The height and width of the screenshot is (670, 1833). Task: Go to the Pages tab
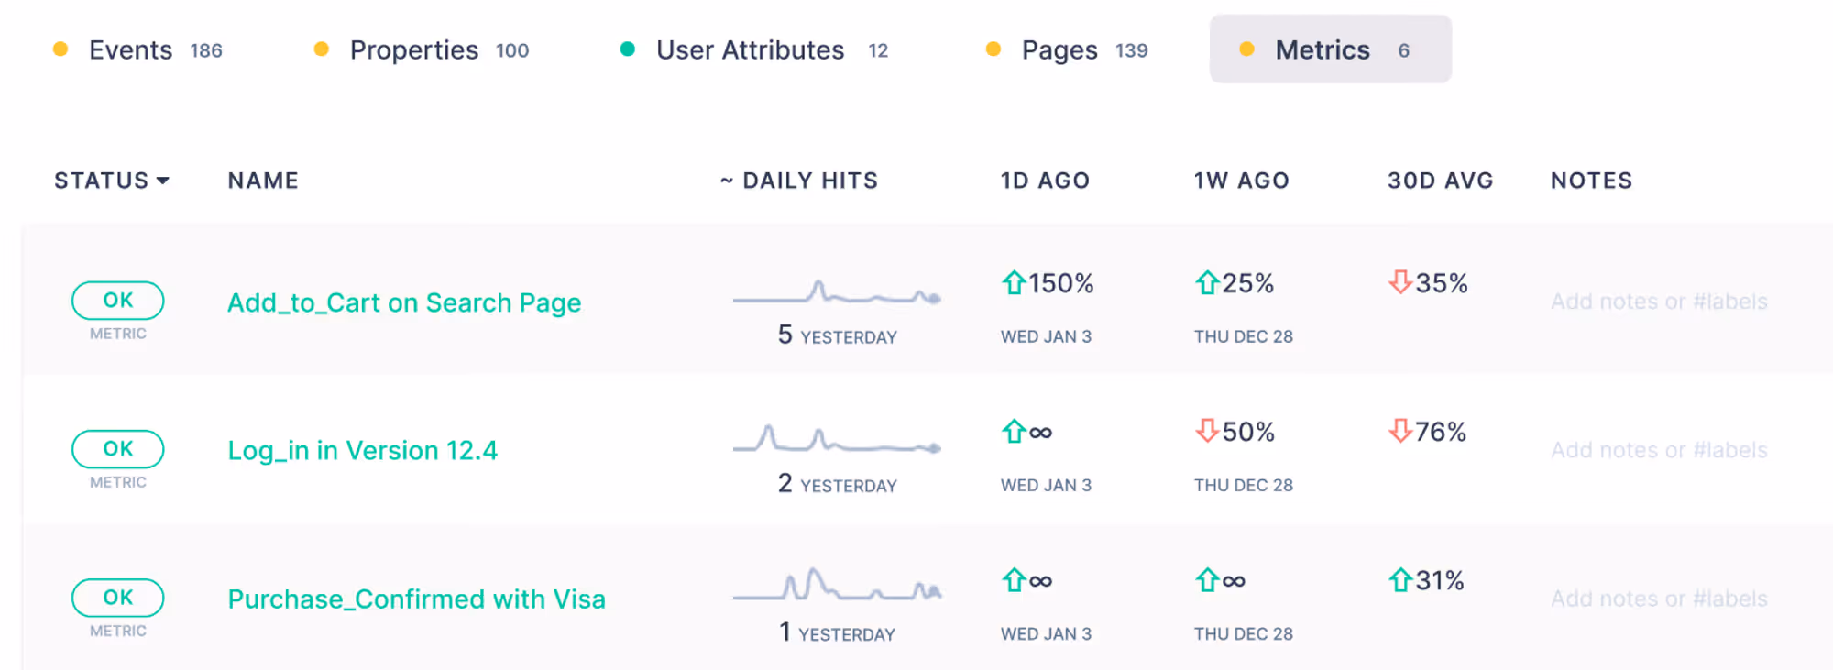pyautogui.click(x=1068, y=49)
